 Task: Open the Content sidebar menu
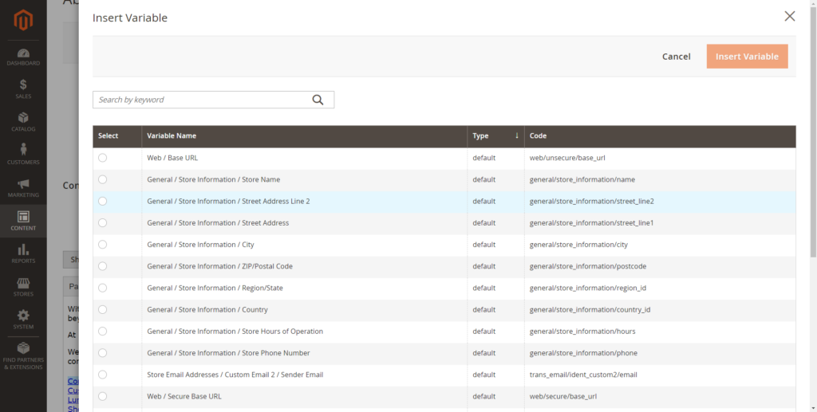click(x=23, y=221)
